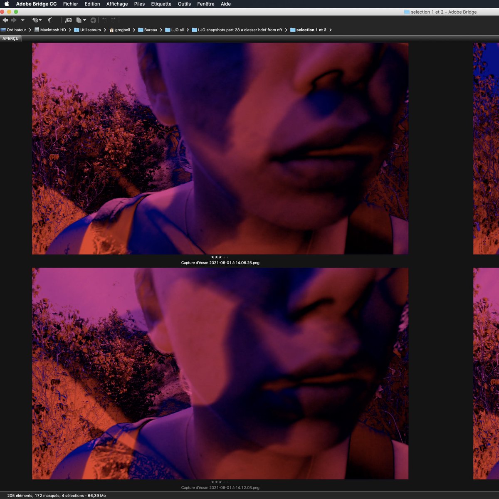
Task: Click filename Capture d'écran 2021-06-01 à 14.06.25.png
Action: pos(220,263)
